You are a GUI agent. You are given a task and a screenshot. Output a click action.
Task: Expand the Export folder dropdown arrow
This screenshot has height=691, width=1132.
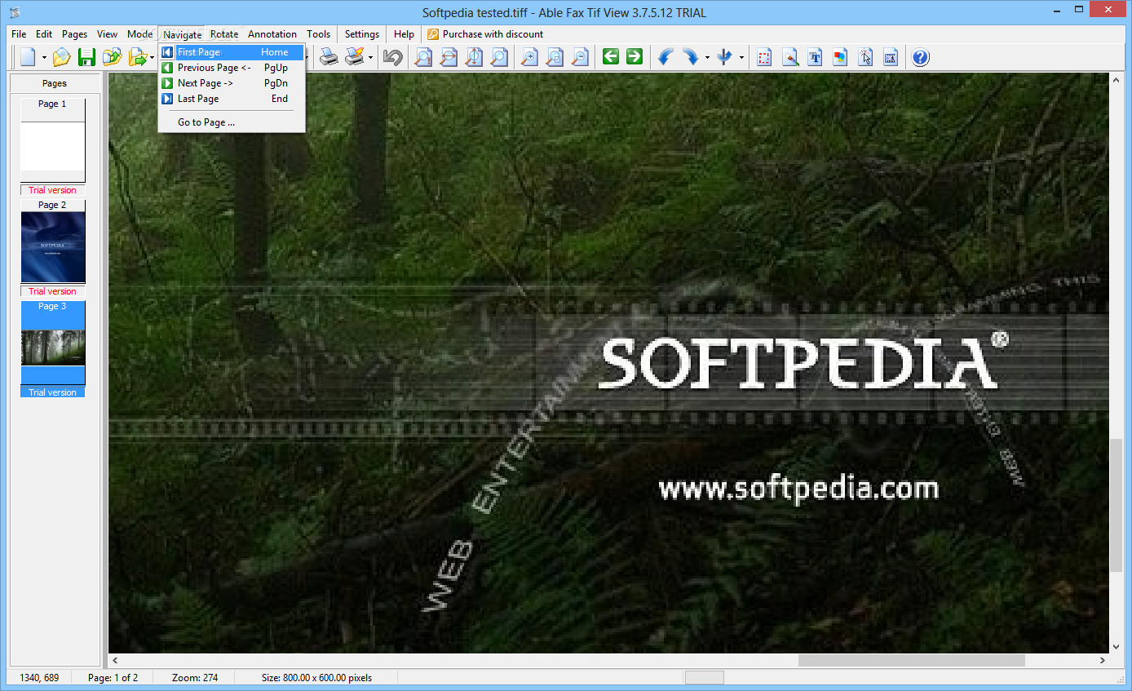pyautogui.click(x=152, y=57)
